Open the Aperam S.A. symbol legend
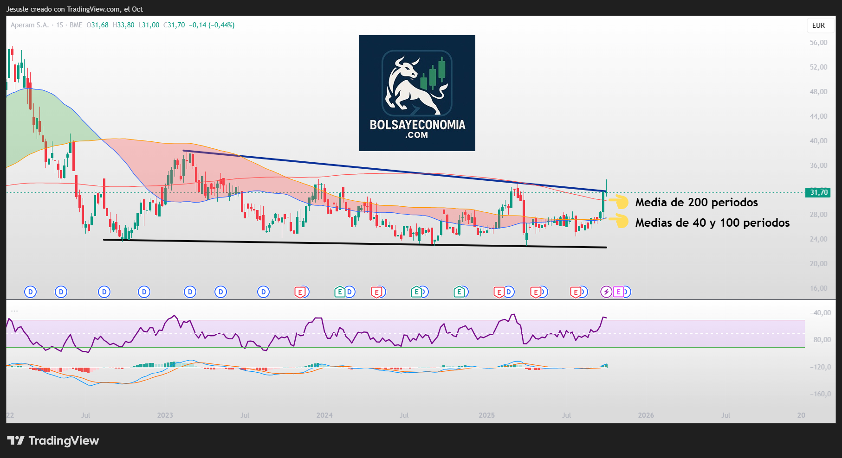 pos(30,25)
